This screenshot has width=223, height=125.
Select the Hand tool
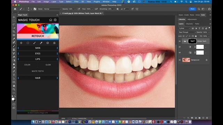coord(14,86)
